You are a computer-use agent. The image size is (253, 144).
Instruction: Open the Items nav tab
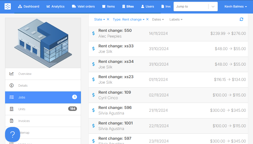pyautogui.click(x=108, y=7)
